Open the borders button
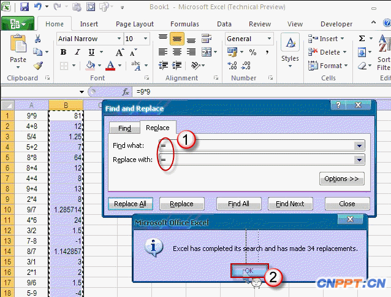The width and height of the screenshot is (391, 297). pos(64,66)
